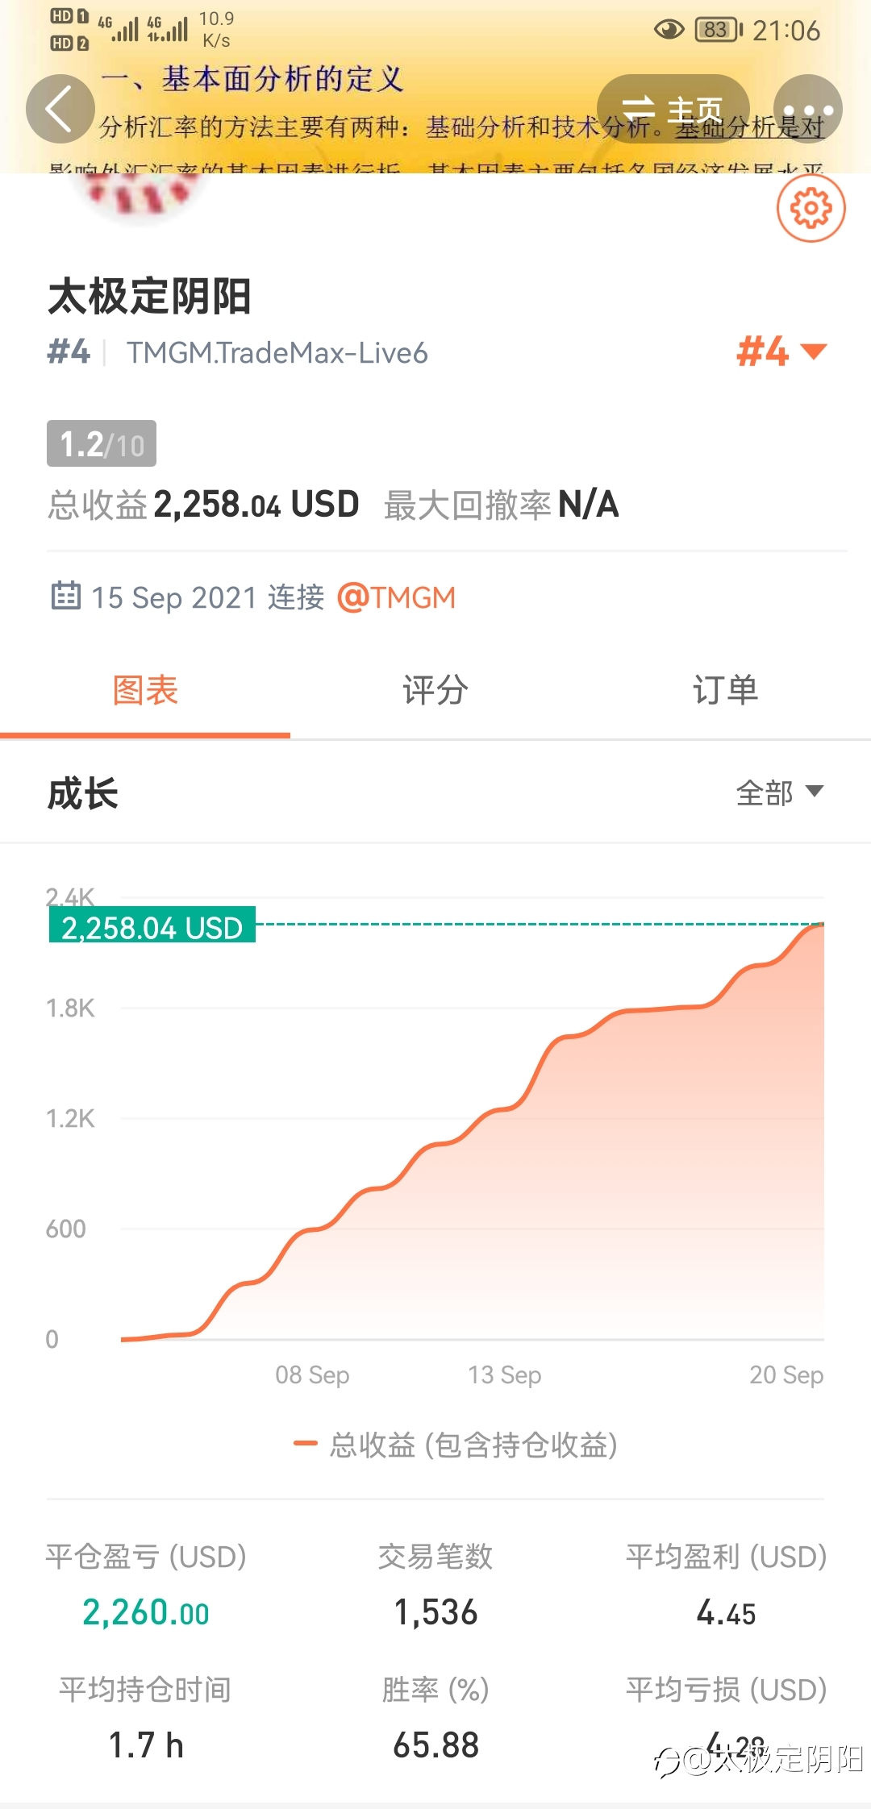Open the 全部 time range dropdown
The image size is (871, 1809).
pyautogui.click(x=779, y=792)
